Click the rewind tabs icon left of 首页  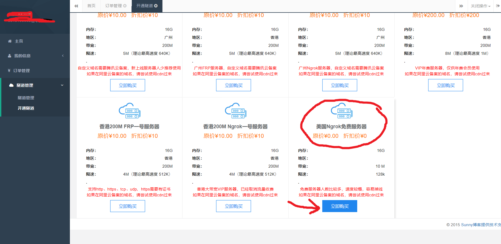pyautogui.click(x=76, y=6)
